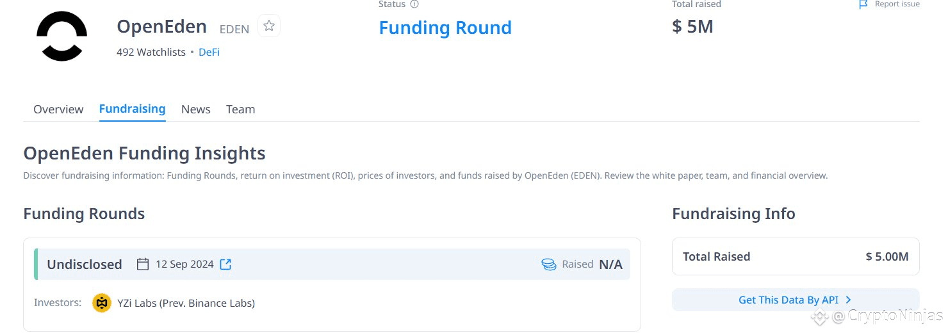
Task: Open the external link icon beside 12 Sep 2024
Action: [225, 264]
